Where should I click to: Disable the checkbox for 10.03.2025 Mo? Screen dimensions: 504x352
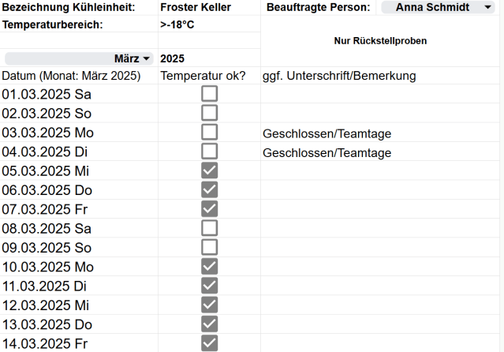coord(209,266)
